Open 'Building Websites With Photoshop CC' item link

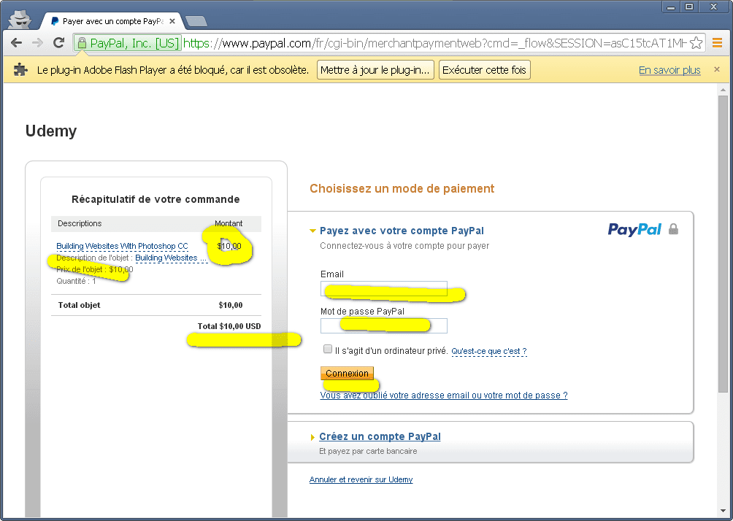122,246
